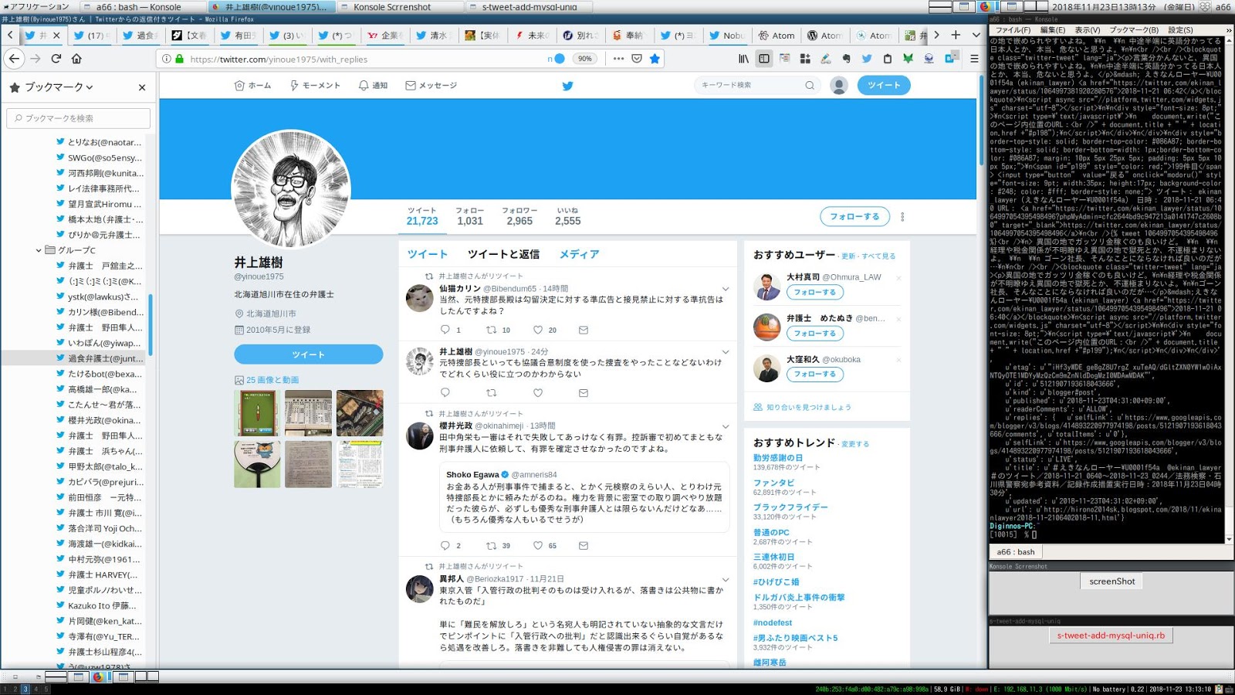
Task: Toggle the sidebar view toolbar icon
Action: point(764,59)
